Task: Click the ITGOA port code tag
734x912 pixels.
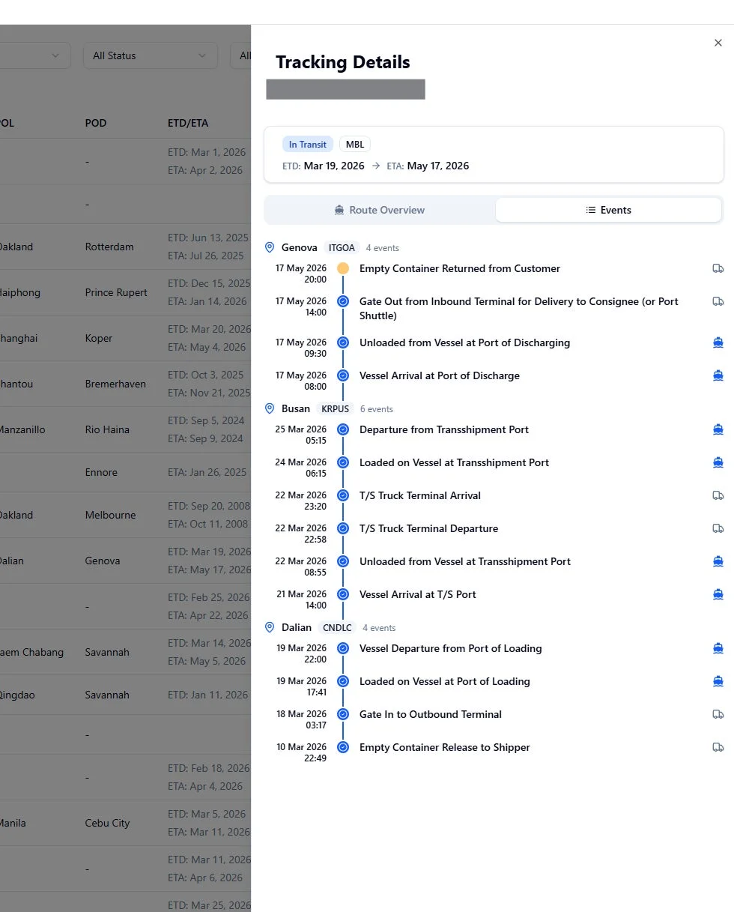Action: pos(342,248)
